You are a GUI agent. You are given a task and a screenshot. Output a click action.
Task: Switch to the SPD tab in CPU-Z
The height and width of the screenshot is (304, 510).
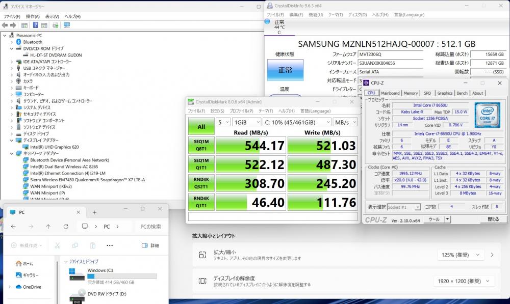pos(427,93)
